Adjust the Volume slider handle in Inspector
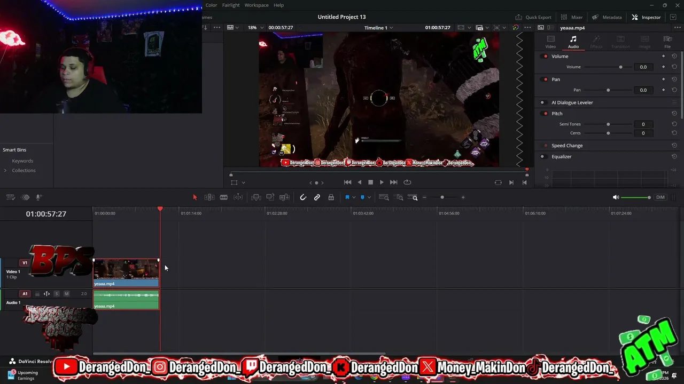Screen dimensions: 684x384 [620, 67]
